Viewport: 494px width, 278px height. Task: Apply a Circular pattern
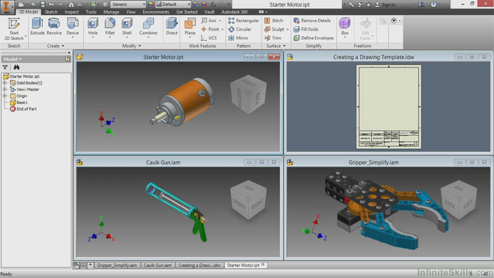(240, 29)
